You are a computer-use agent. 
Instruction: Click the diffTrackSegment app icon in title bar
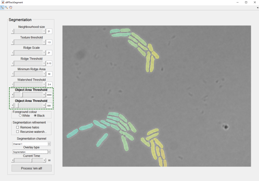click(3, 2)
